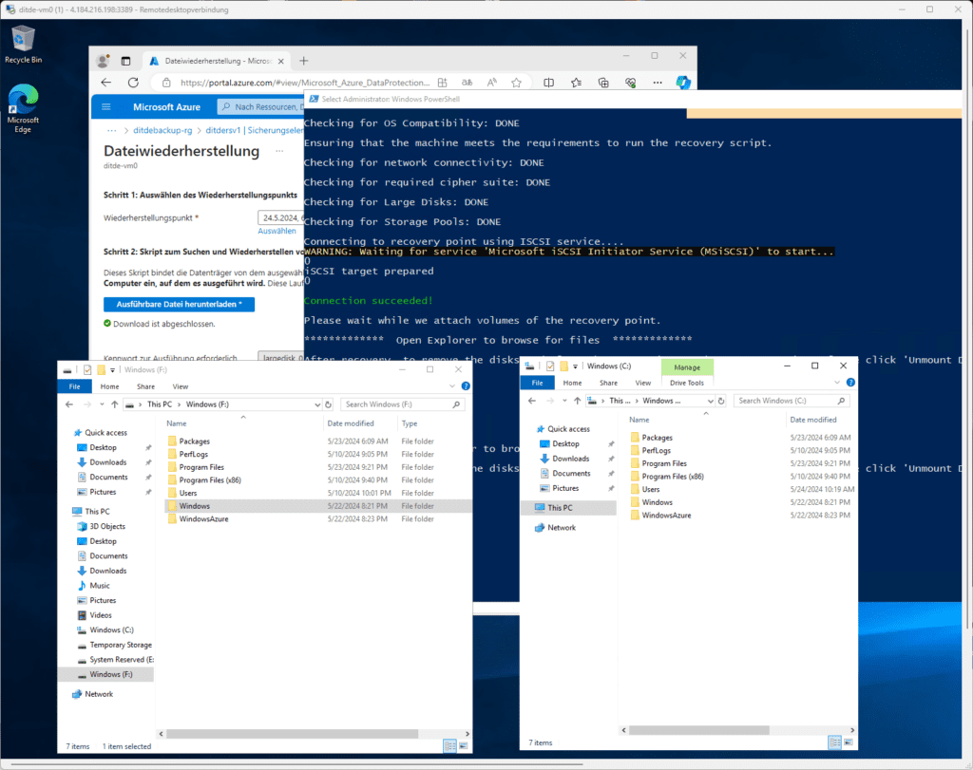Image resolution: width=973 pixels, height=770 pixels.
Task: Select Program Files (x86) folder in Windows (F:)
Action: (x=210, y=479)
